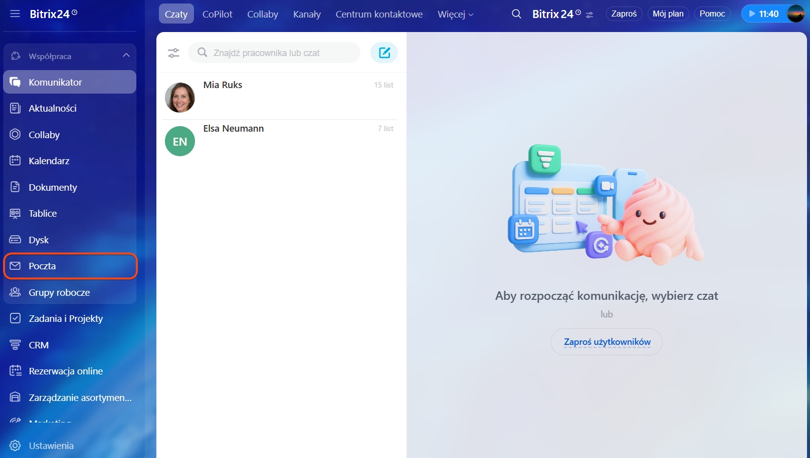Image resolution: width=810 pixels, height=458 pixels.
Task: Open Grupy robocze from the sidebar
Action: (70, 292)
